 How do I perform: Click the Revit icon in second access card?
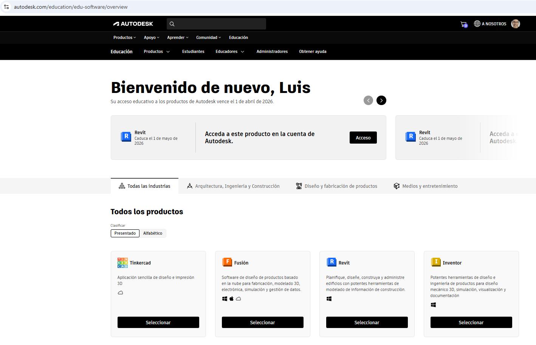click(x=411, y=136)
